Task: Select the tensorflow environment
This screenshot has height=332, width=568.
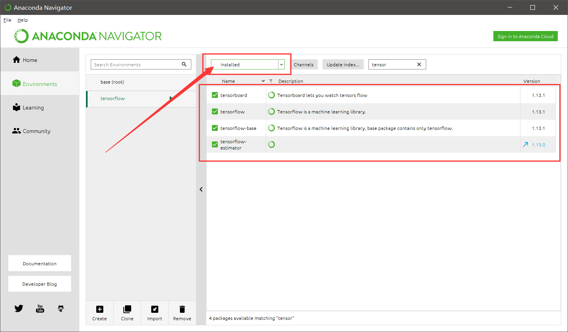Action: (x=141, y=99)
